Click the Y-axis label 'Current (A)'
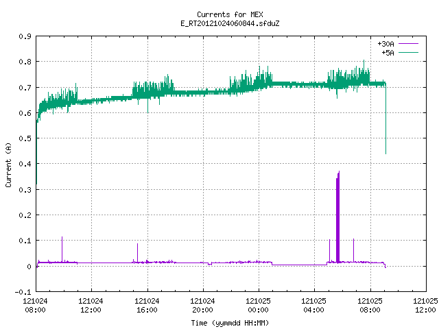Image resolution: width=439 pixels, height=329 pixels. pyautogui.click(x=8, y=165)
